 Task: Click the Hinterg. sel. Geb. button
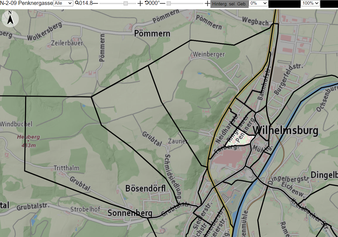[x=230, y=4]
